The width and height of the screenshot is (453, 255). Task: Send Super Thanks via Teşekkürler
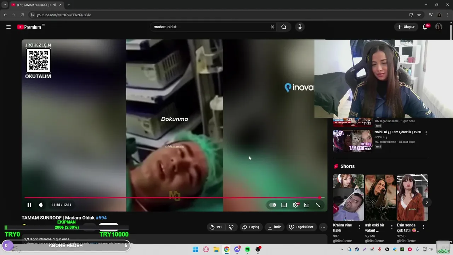301,227
